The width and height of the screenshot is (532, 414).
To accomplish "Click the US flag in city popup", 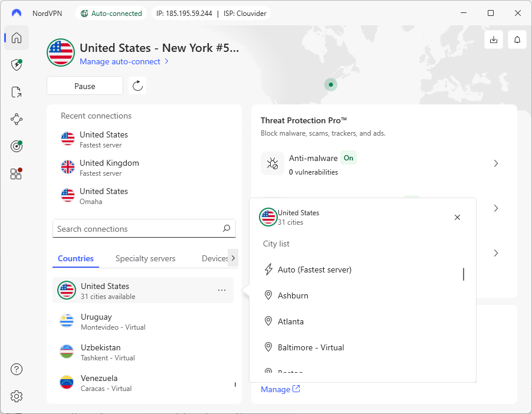I will click(x=268, y=217).
